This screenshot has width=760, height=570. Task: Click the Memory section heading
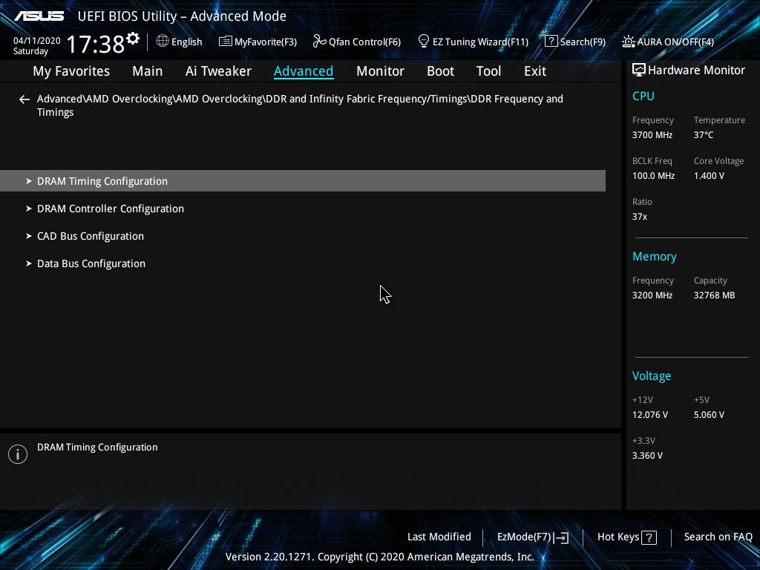[655, 256]
